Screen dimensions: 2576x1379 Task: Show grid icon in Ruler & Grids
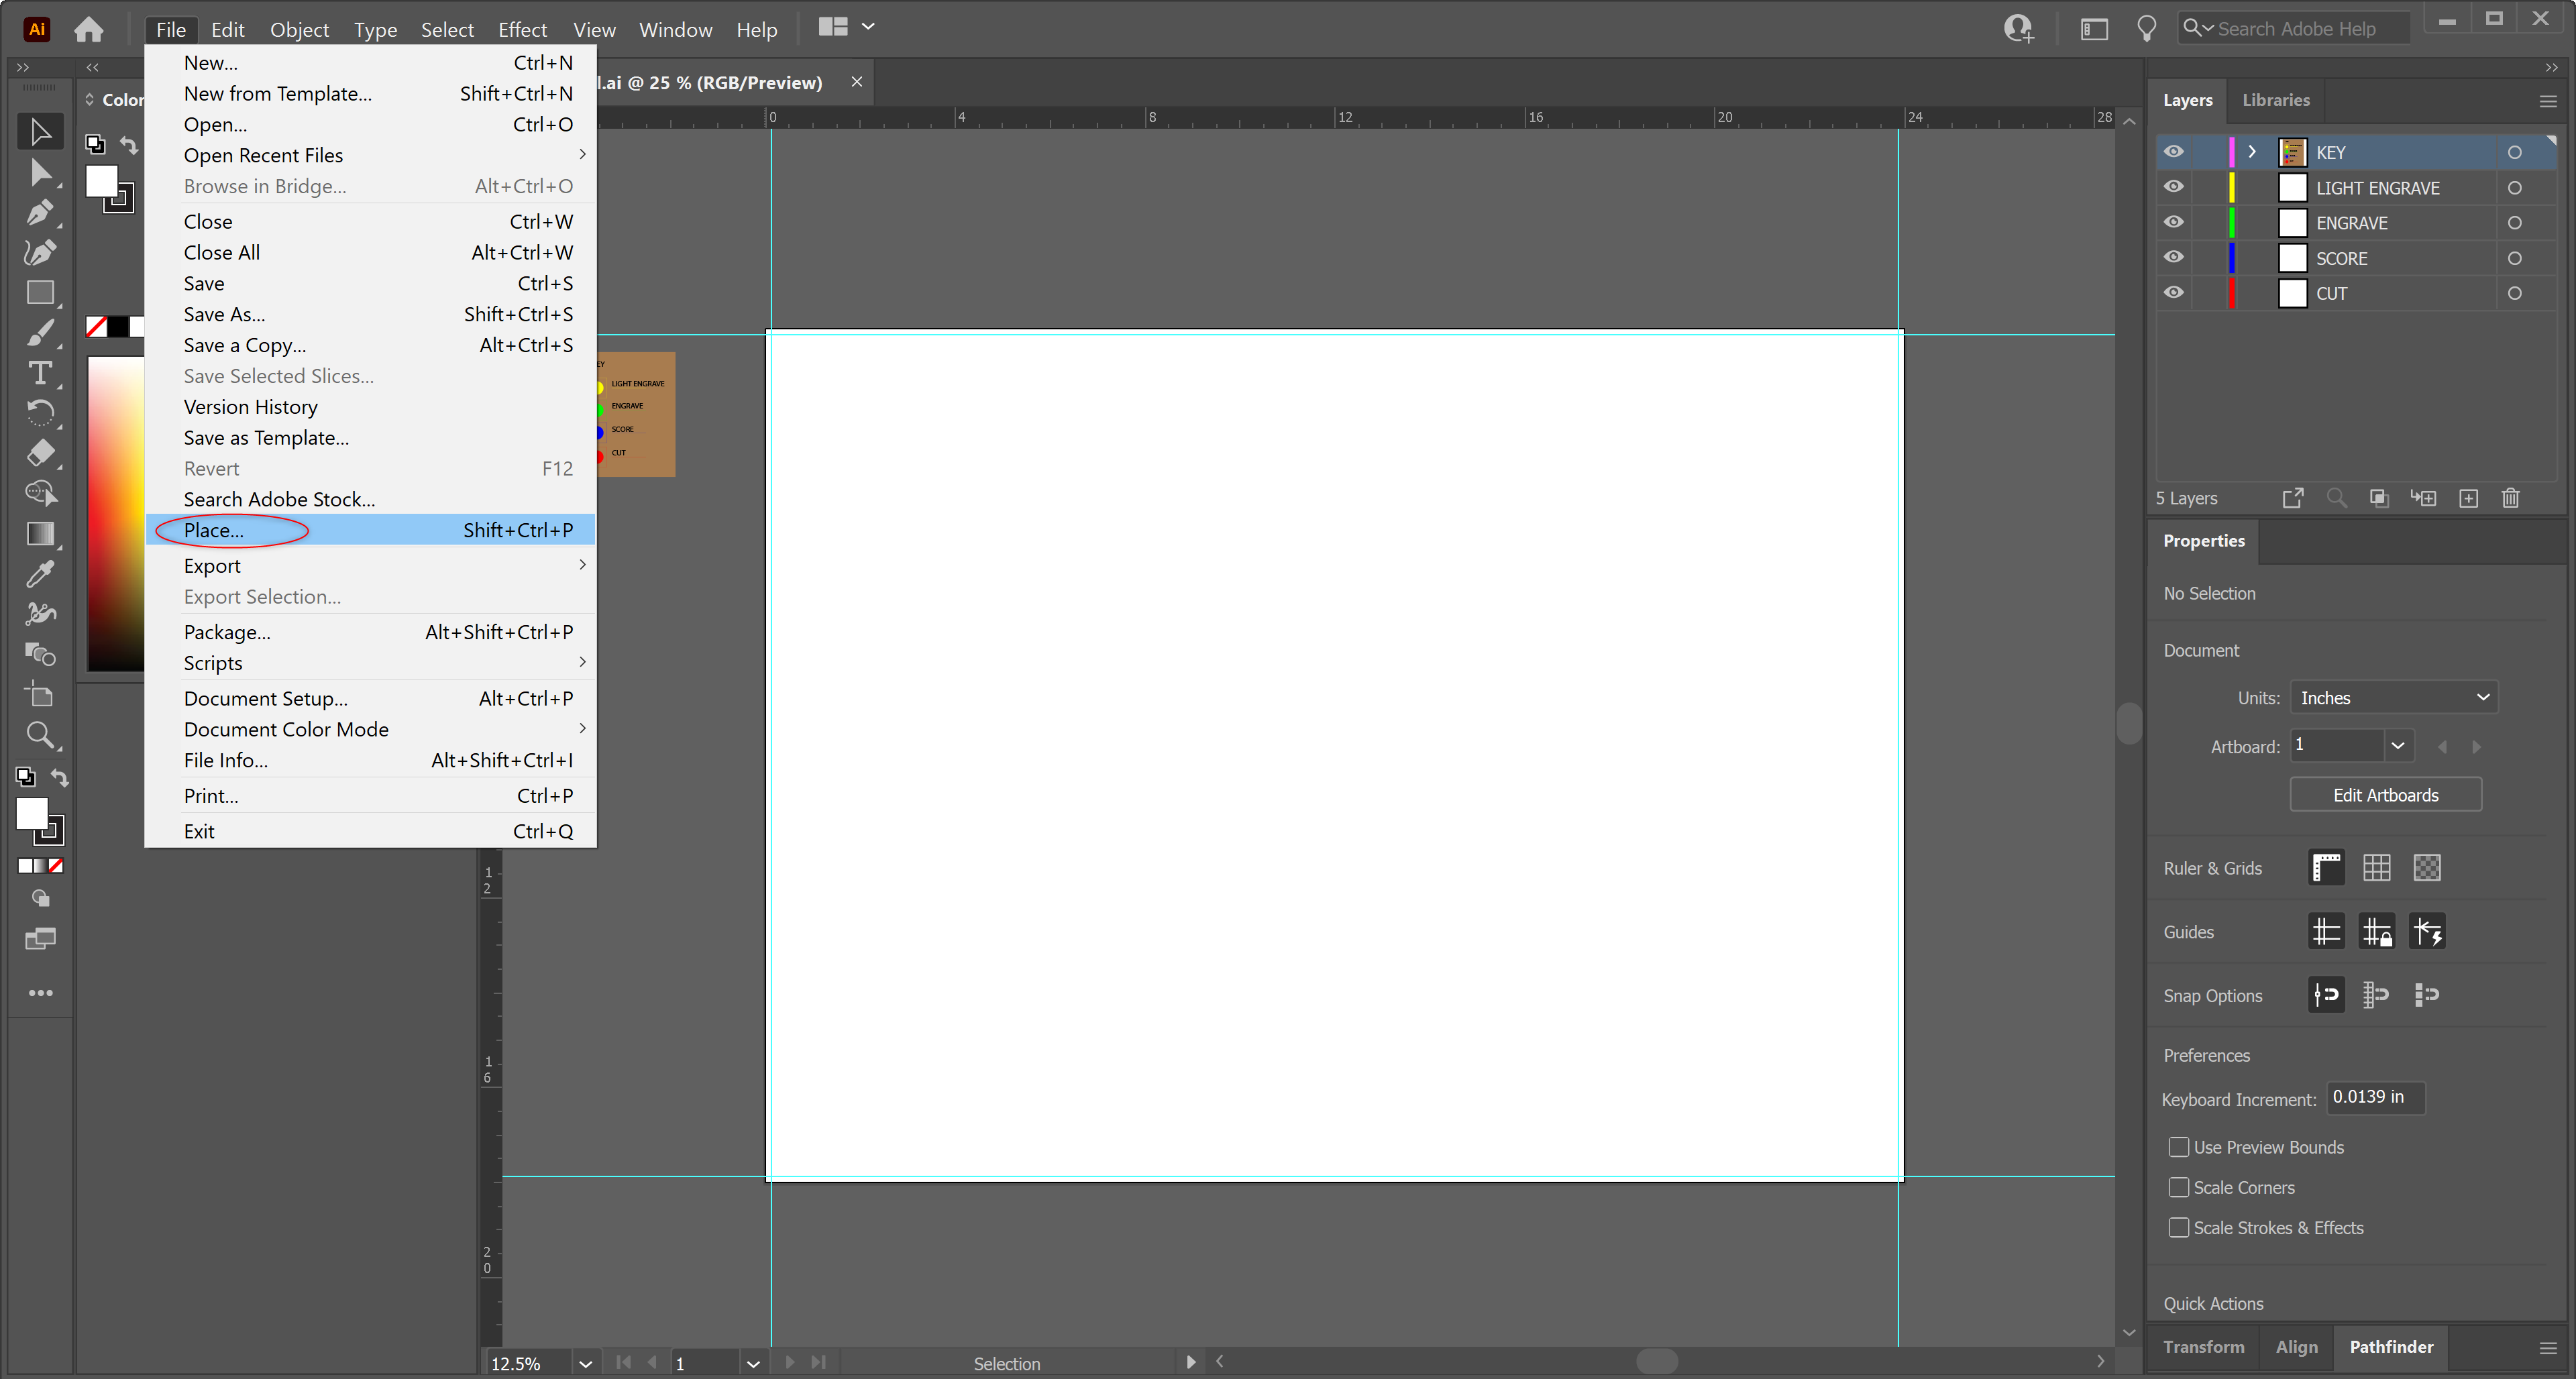pos(2376,867)
